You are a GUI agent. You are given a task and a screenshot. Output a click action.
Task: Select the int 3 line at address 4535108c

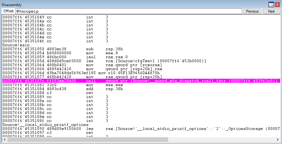[56, 109]
